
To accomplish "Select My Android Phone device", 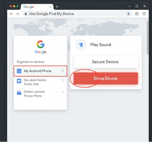I will point(40,71).
